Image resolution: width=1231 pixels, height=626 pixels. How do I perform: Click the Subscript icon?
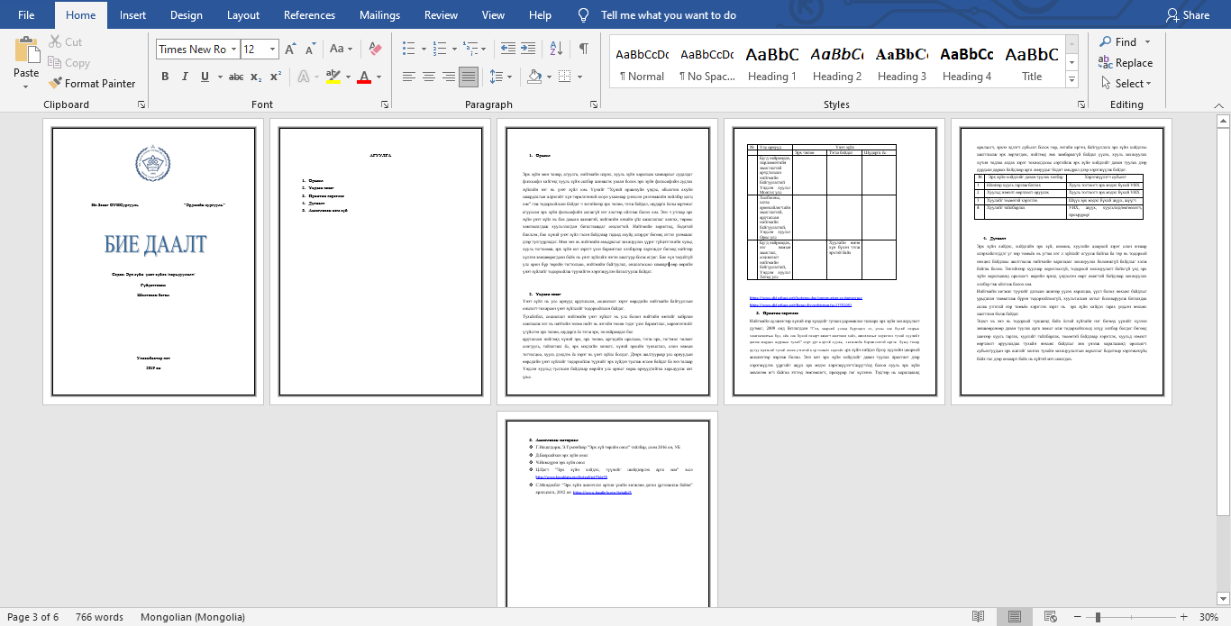click(x=256, y=77)
